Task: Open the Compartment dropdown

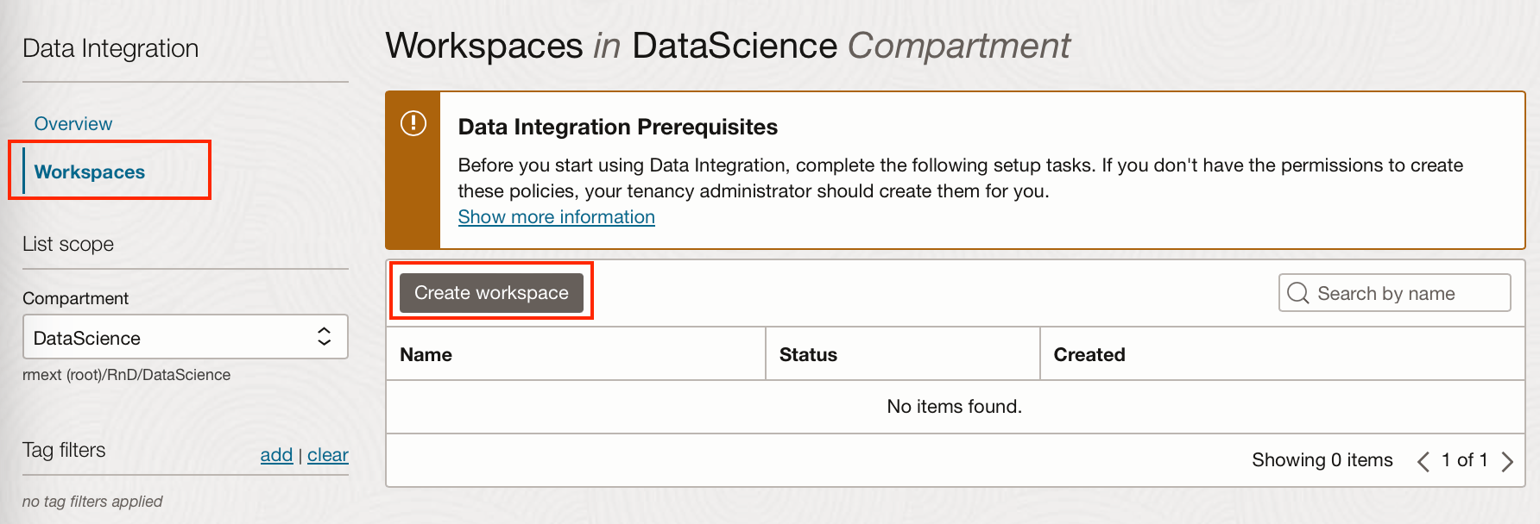Action: tap(185, 337)
